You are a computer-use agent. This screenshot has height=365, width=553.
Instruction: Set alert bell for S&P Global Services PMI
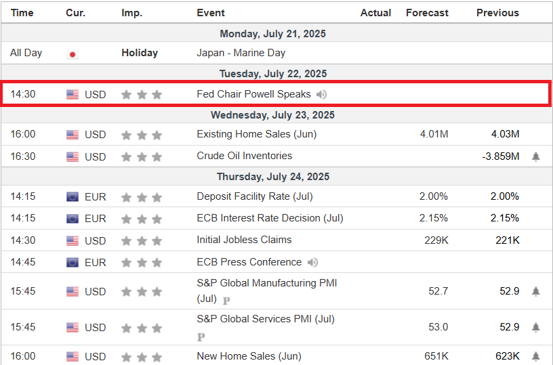point(535,327)
